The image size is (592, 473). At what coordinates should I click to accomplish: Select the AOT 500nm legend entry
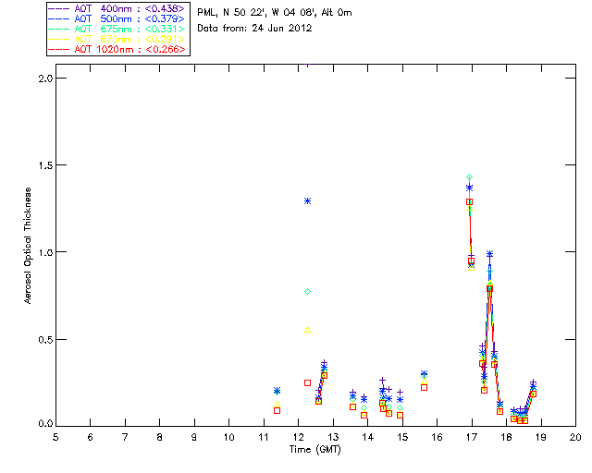pos(117,18)
